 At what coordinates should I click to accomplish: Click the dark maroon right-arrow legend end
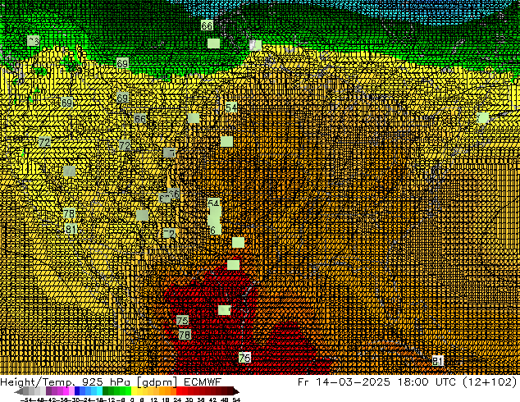pyautogui.click(x=236, y=391)
